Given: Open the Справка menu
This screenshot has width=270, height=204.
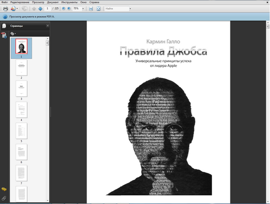Looking at the screenshot, I should pos(94,2).
